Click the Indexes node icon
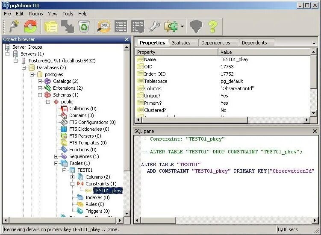This screenshot has height=235, width=321. 80,197
